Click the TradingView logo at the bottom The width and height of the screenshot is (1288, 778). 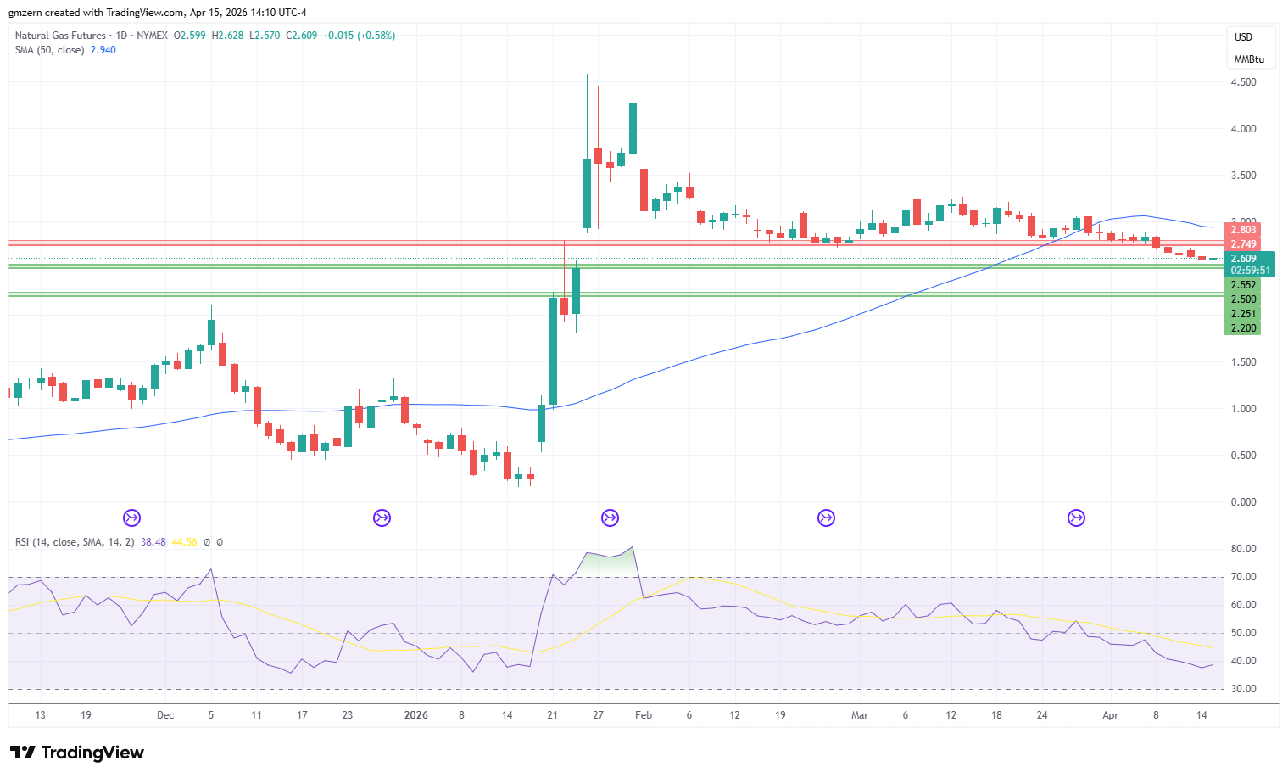tap(77, 753)
